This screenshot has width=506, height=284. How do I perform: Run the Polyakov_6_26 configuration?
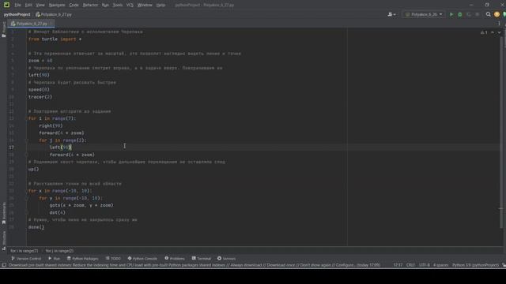coord(451,14)
